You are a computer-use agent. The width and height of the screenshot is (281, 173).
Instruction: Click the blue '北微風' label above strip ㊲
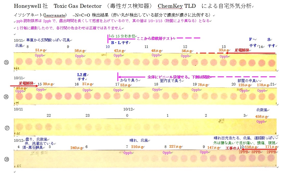click(262, 110)
